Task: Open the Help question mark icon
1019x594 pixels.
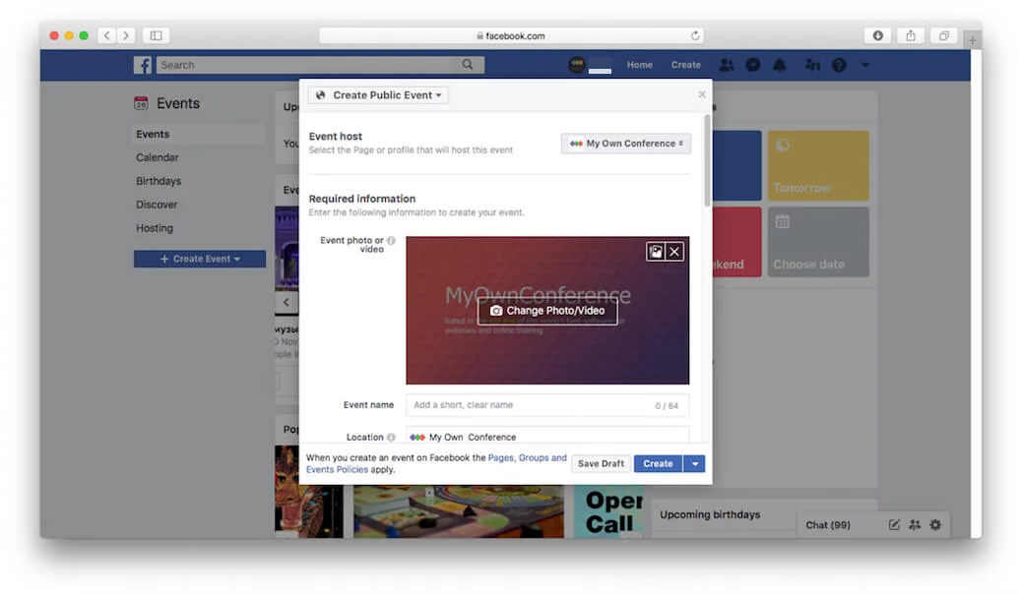Action: tap(838, 65)
